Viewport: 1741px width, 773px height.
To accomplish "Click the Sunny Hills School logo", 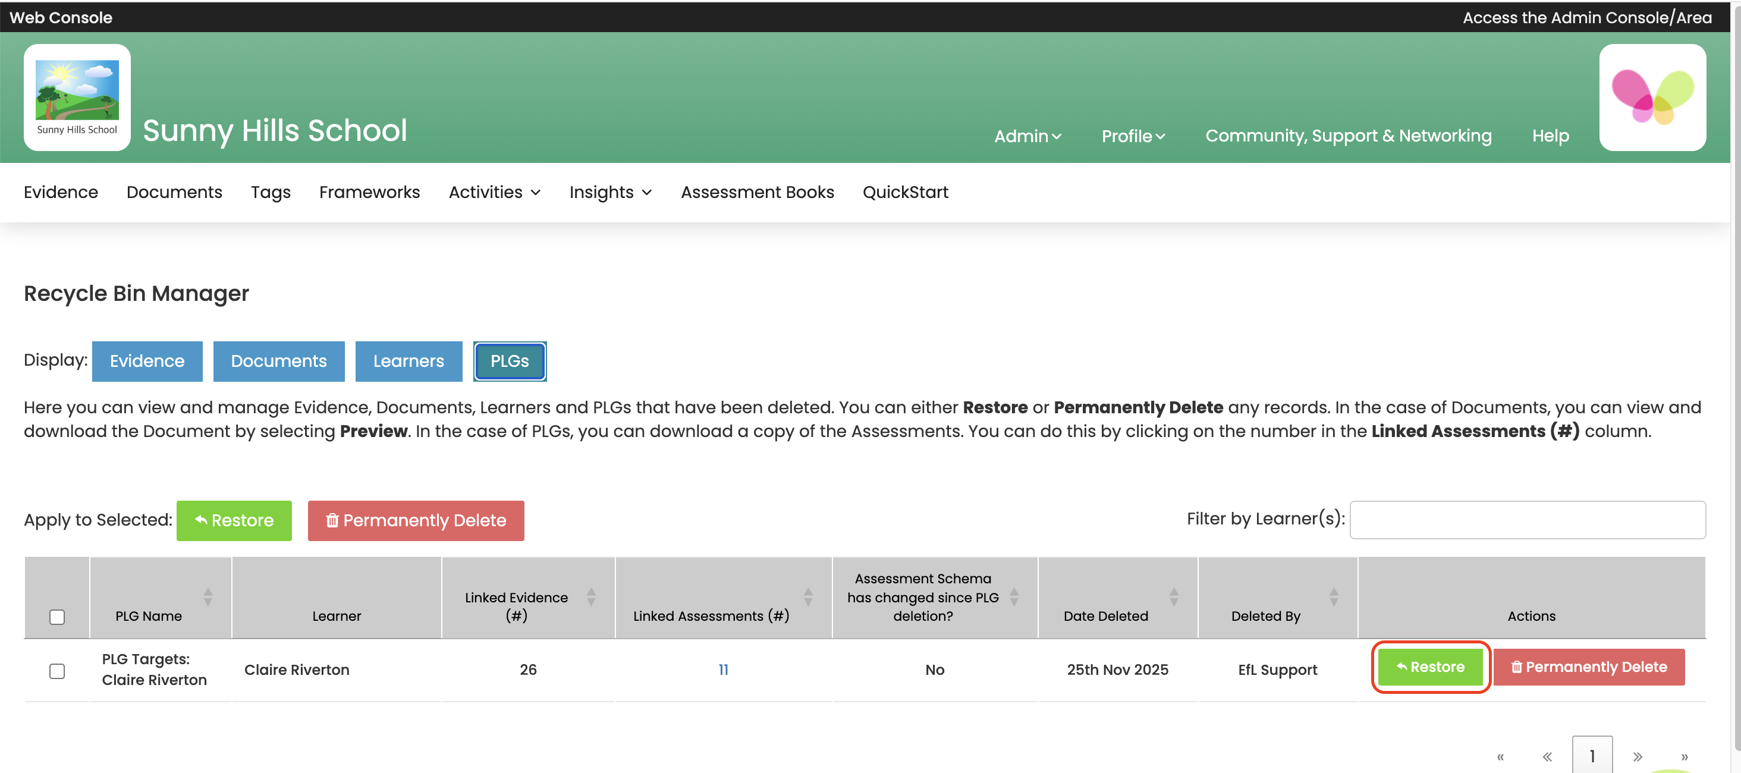I will click(x=77, y=96).
